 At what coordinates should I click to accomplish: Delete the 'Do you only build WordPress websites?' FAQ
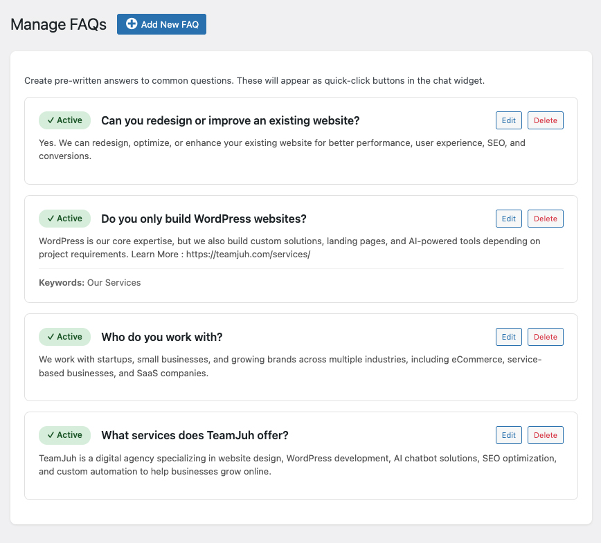[x=545, y=218]
